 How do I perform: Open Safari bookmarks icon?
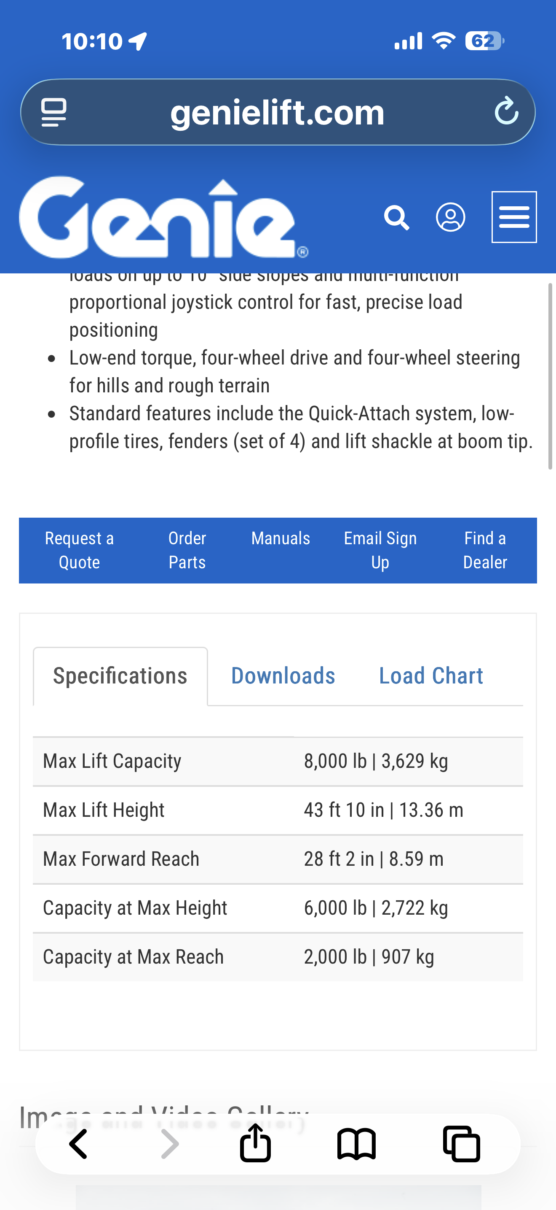[x=357, y=1145]
